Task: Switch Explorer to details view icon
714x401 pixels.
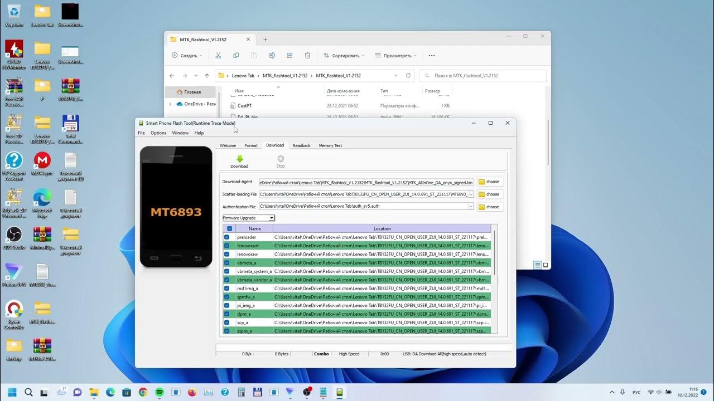Action: (x=538, y=265)
